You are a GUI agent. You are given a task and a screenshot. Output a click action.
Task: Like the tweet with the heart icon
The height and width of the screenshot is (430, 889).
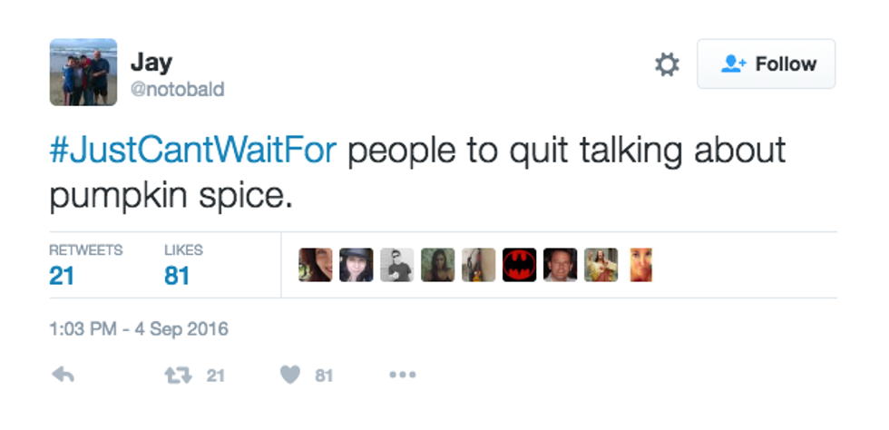click(x=289, y=375)
